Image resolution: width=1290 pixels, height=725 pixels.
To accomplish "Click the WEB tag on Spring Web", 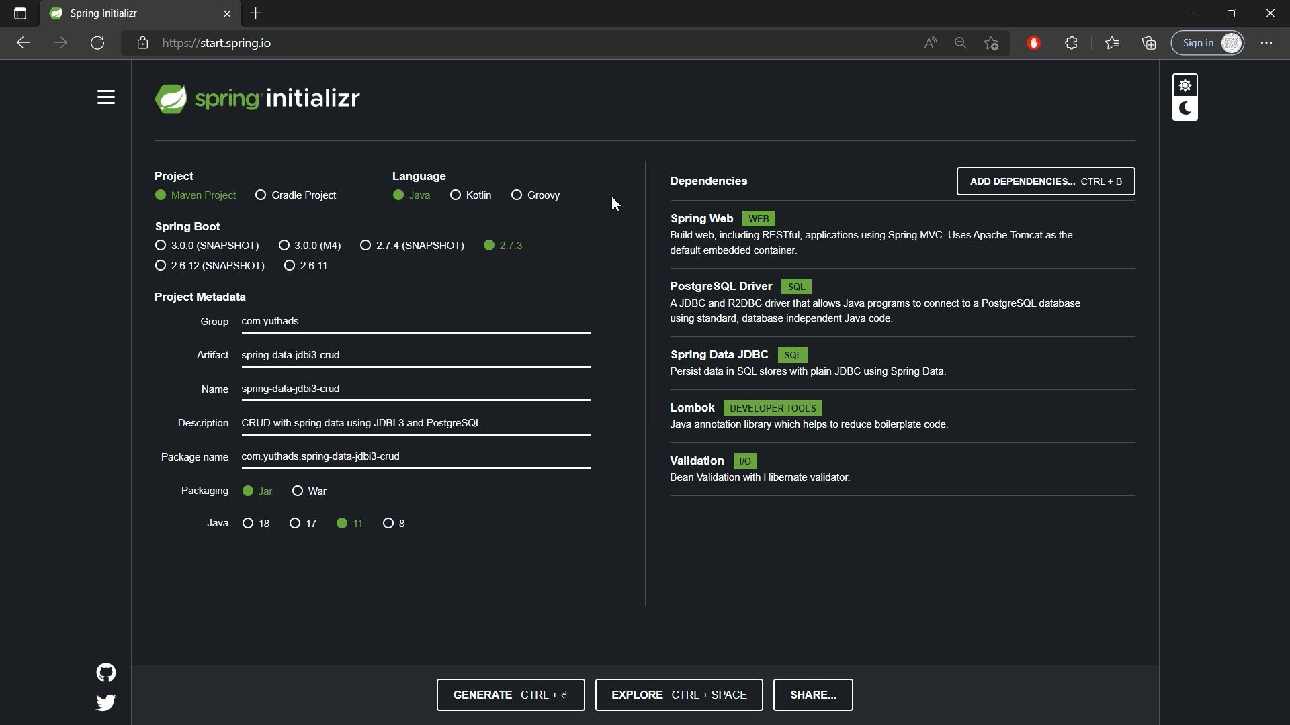I will click(759, 219).
